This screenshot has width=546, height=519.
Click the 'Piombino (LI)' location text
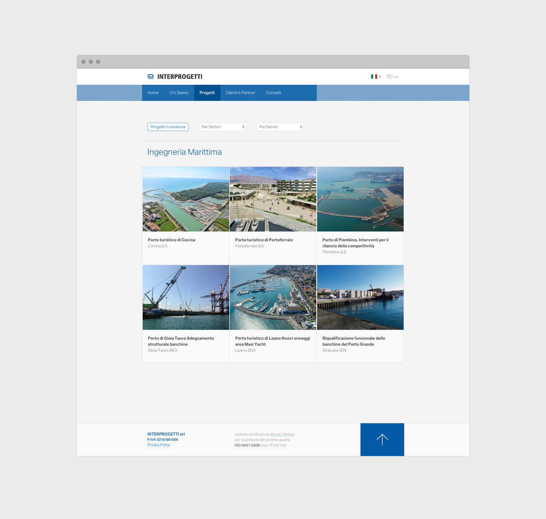[334, 252]
